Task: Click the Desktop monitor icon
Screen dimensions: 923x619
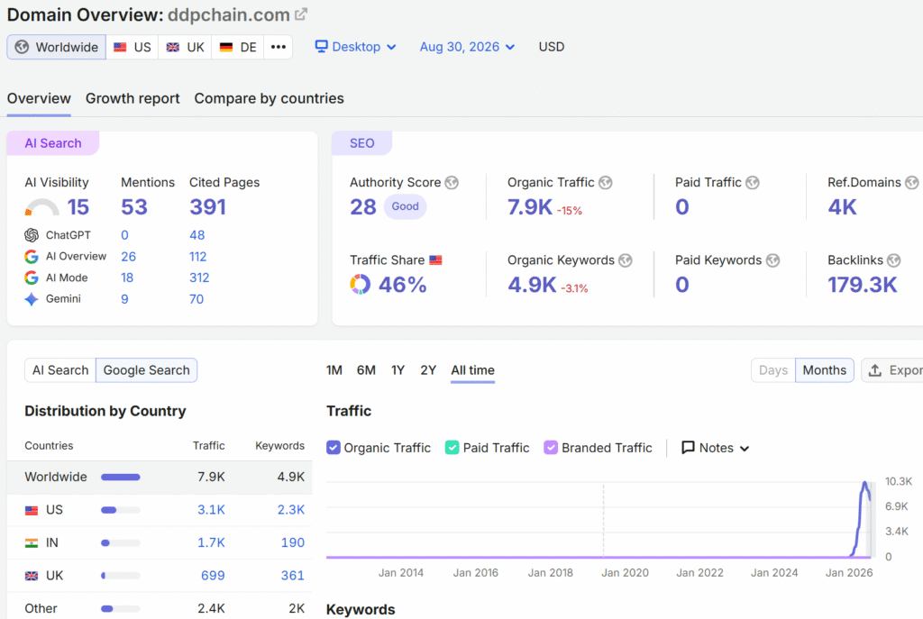Action: pos(321,47)
